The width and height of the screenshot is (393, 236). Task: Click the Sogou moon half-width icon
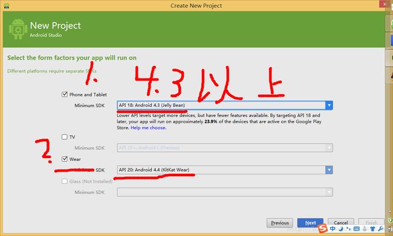[341, 229]
